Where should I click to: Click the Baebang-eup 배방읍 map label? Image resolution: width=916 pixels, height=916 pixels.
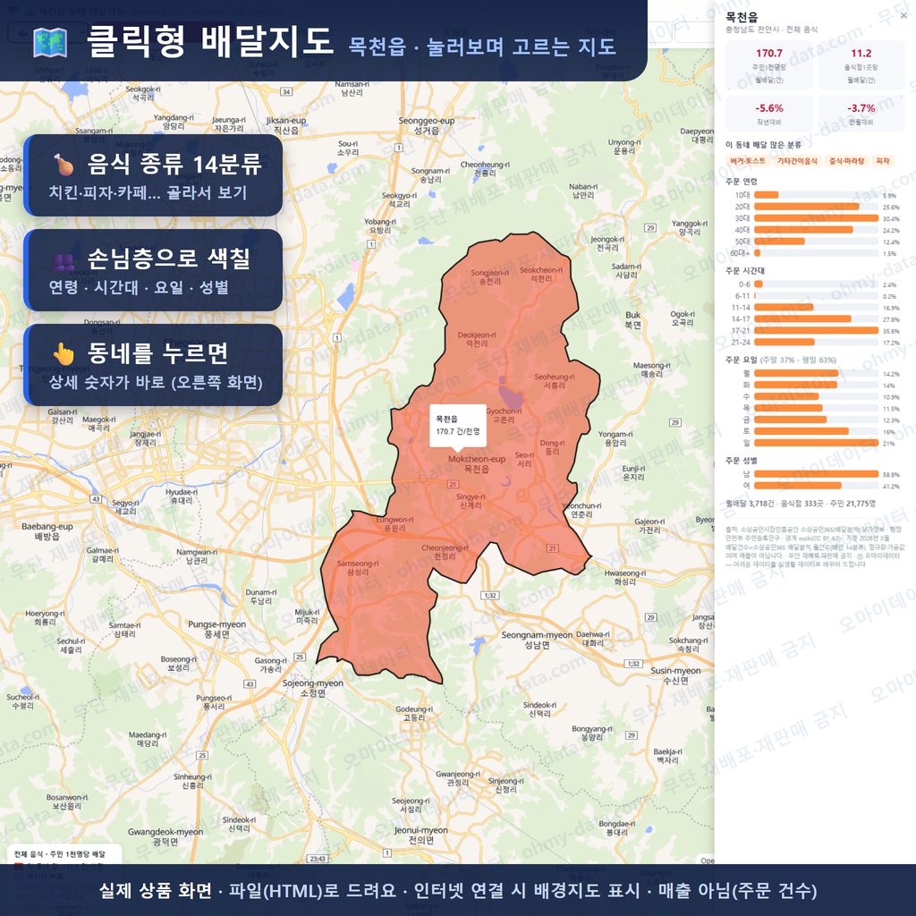(x=47, y=531)
